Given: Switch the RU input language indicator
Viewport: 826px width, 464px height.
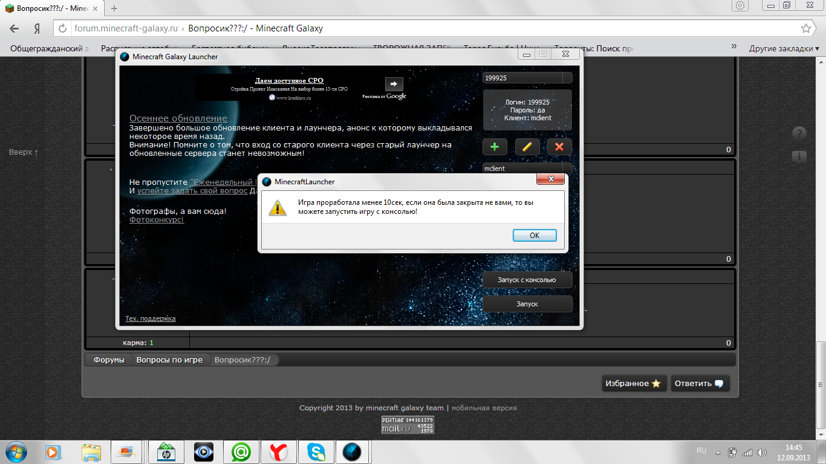Looking at the screenshot, I should click(701, 451).
